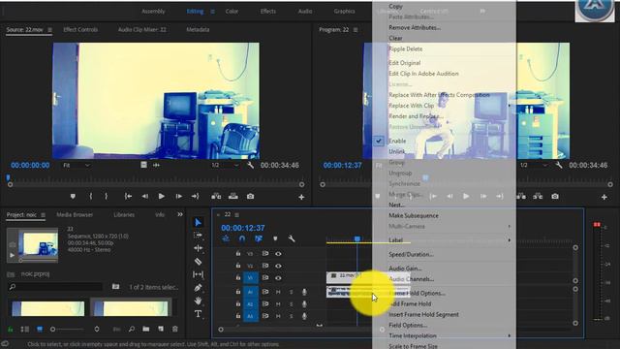Image resolution: width=620 pixels, height=349 pixels.
Task: Open Effect Controls tab
Action: click(80, 29)
